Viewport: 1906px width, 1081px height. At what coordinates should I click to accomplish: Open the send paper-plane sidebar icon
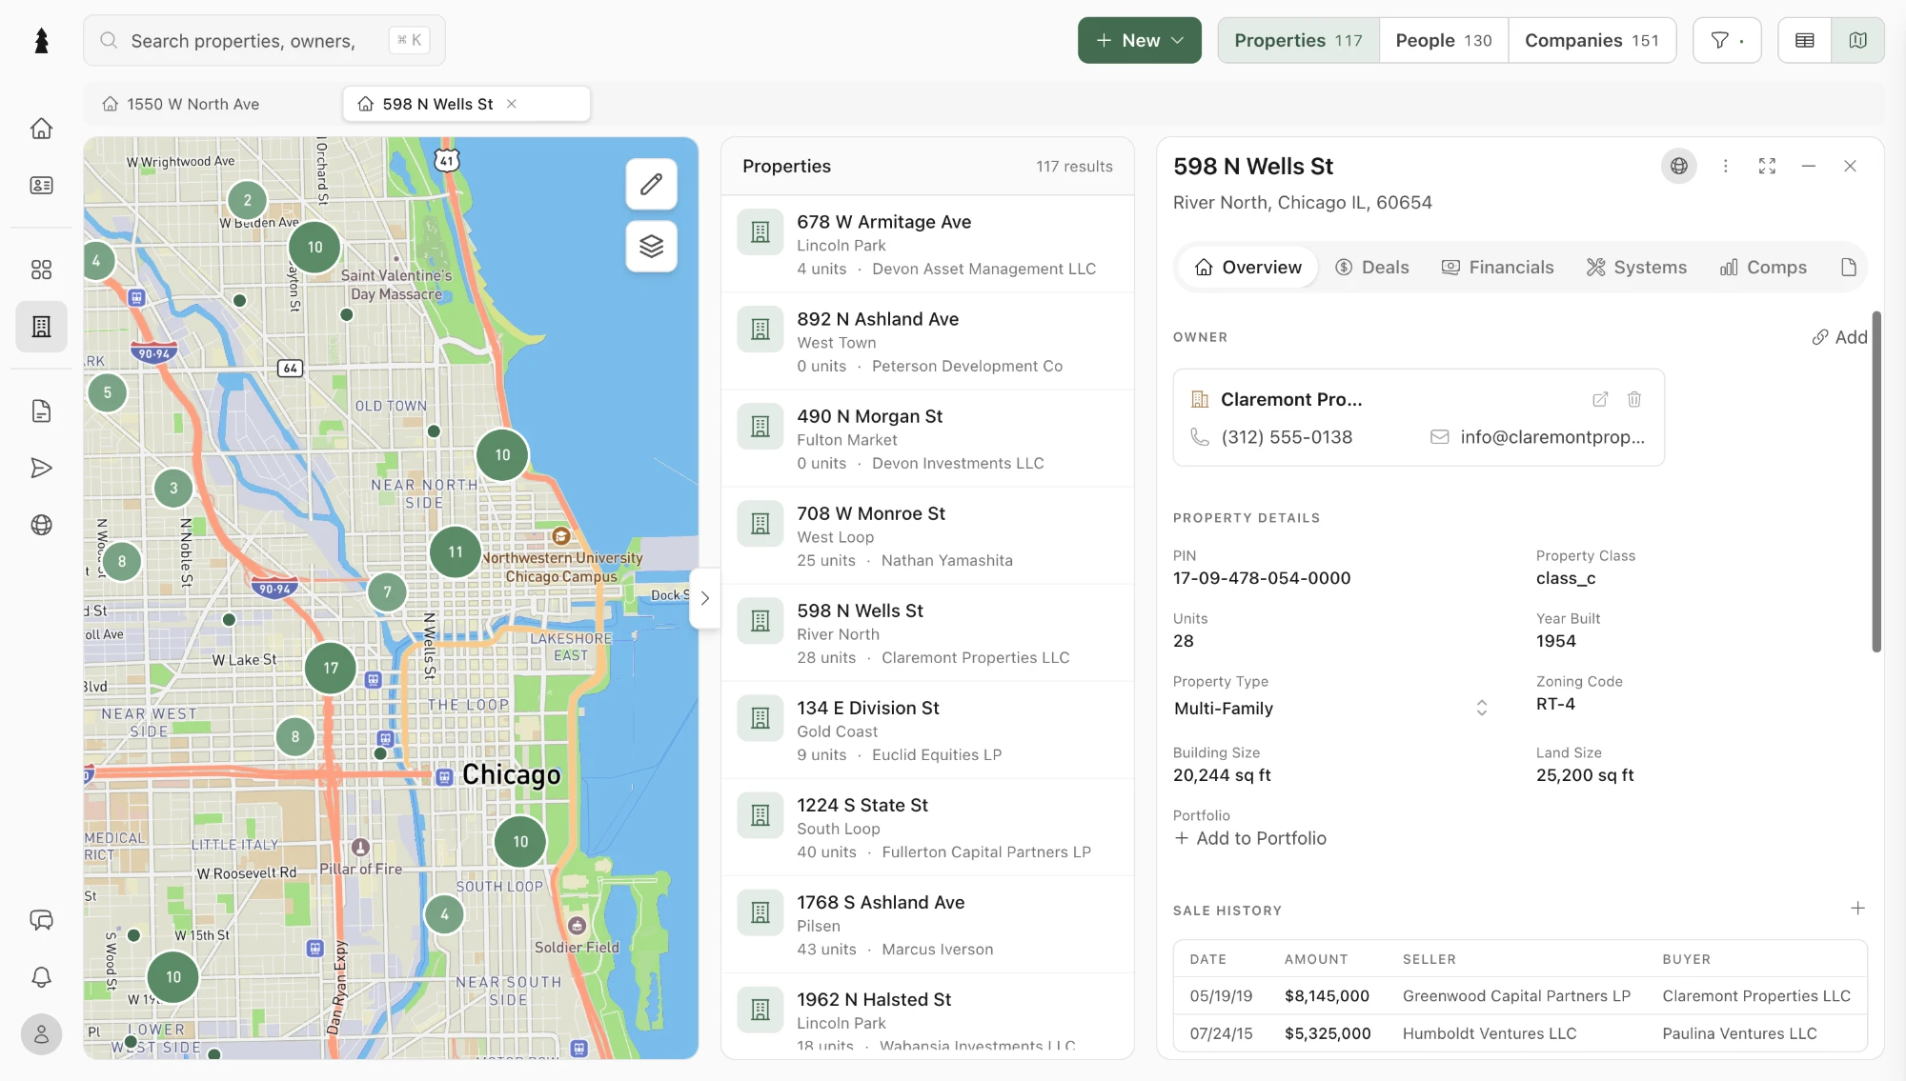click(x=41, y=468)
